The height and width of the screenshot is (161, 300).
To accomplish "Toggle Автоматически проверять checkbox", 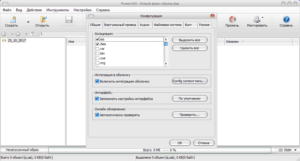I will [97, 115].
